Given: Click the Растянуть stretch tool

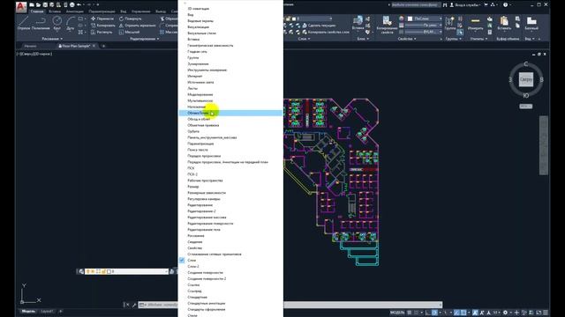Looking at the screenshot, I should [x=102, y=33].
